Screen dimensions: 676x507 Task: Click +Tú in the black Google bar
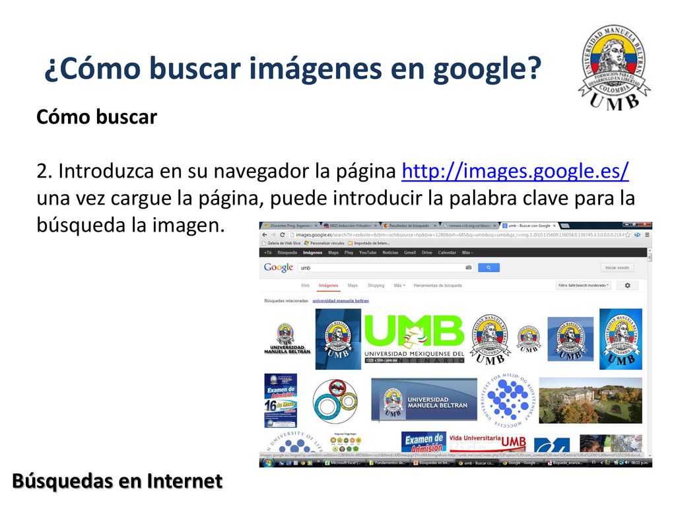pos(268,253)
